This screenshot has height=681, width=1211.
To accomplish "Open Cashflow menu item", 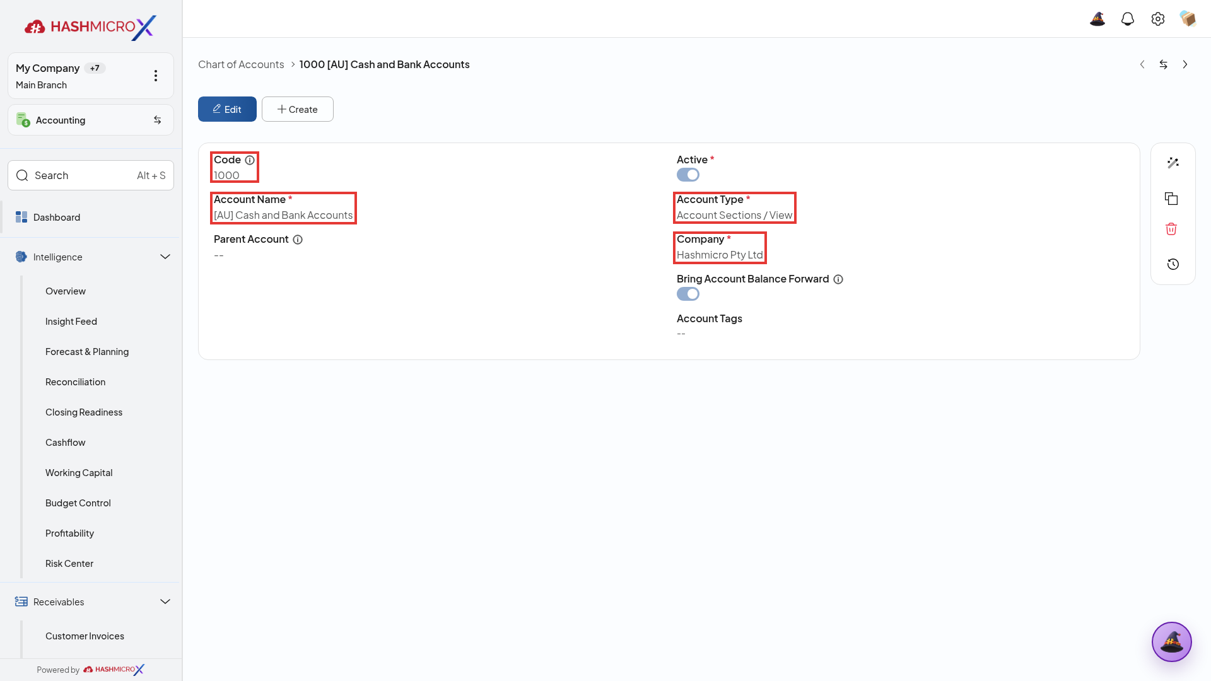I will (66, 442).
